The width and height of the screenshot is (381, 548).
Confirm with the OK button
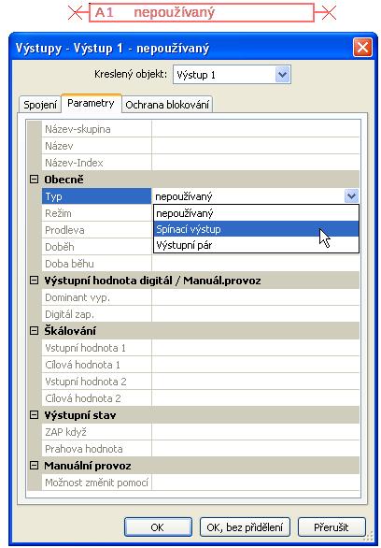click(x=158, y=527)
